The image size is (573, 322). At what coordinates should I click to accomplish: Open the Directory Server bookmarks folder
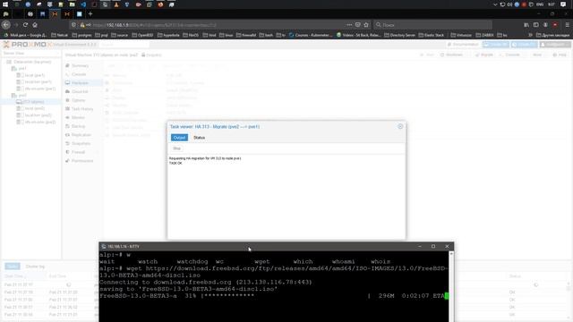399,35
